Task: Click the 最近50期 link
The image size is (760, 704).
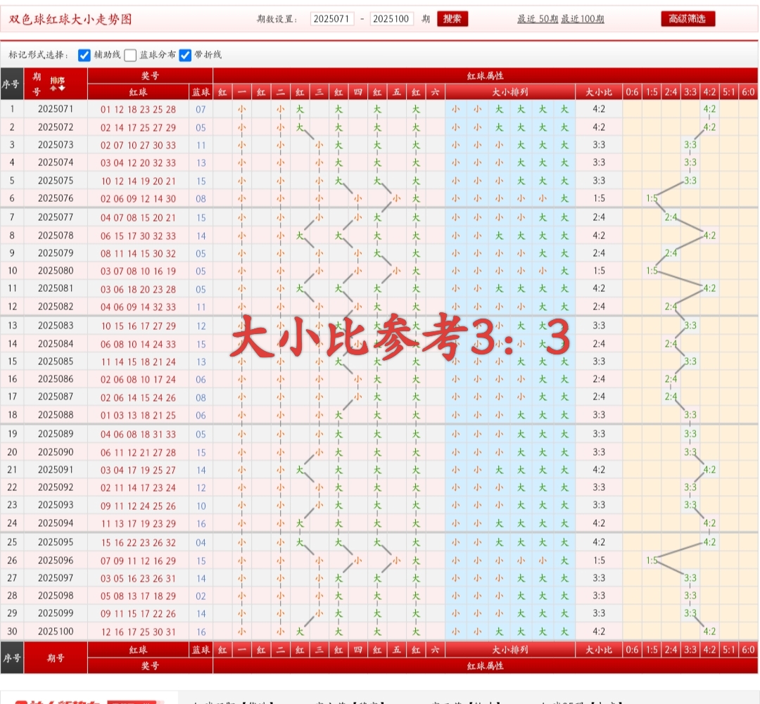Action: click(x=538, y=19)
